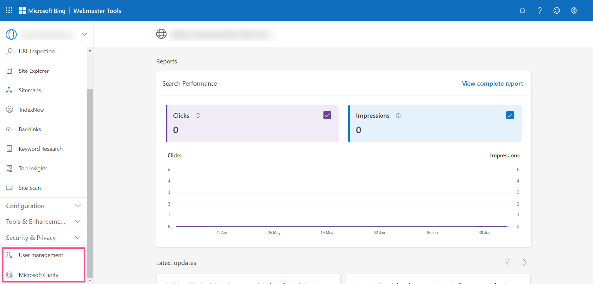Click the info icon next to Clicks
The width and height of the screenshot is (593, 284).
(x=198, y=116)
